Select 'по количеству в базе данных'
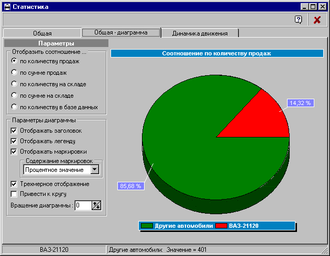Screen dimensions: 330x256 click(14, 107)
